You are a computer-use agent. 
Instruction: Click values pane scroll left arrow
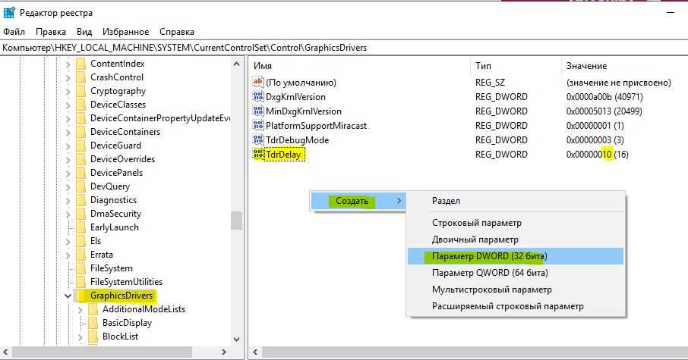[255, 352]
